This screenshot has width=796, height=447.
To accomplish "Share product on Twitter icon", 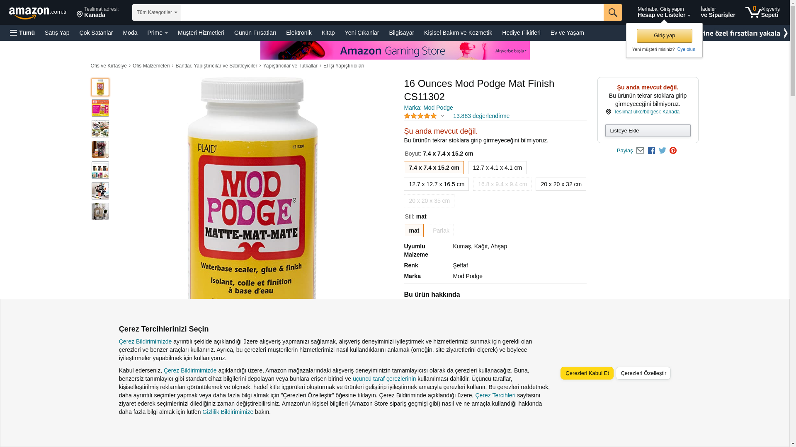I will tap(663, 151).
